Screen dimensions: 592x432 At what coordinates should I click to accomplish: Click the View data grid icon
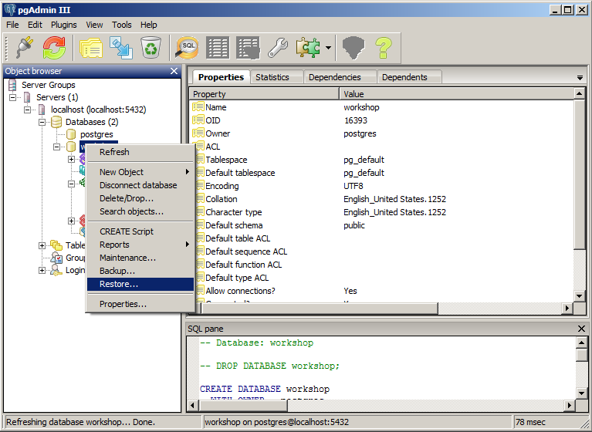click(218, 48)
